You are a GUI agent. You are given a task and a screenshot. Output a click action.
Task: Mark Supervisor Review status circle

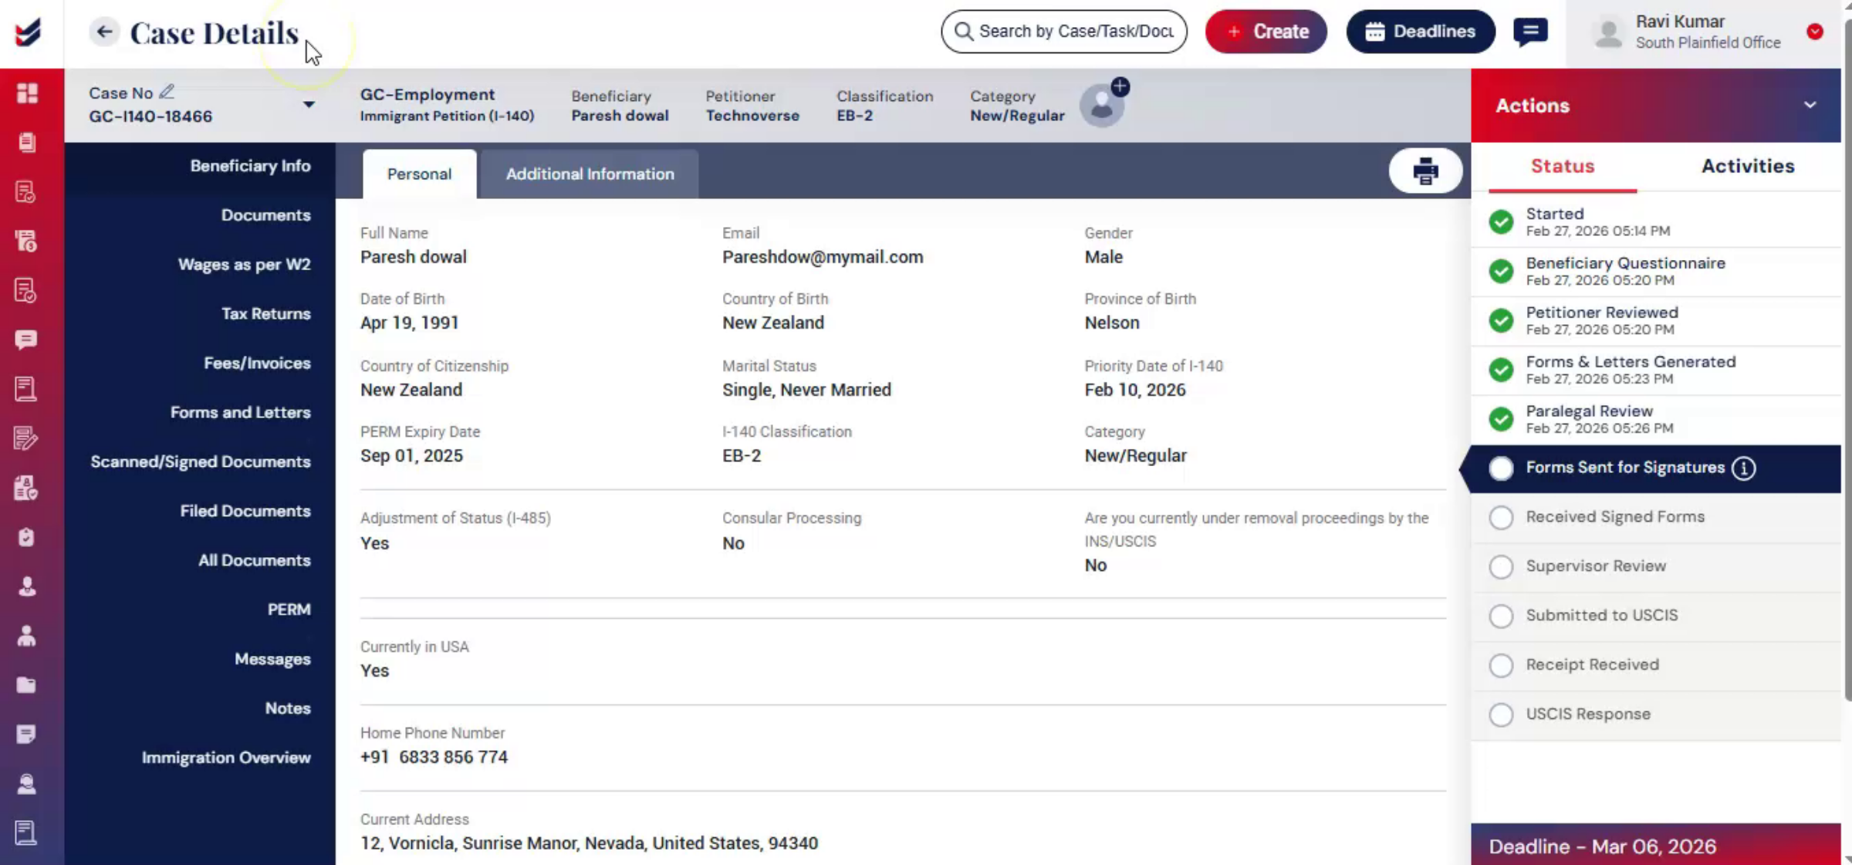pos(1501,567)
